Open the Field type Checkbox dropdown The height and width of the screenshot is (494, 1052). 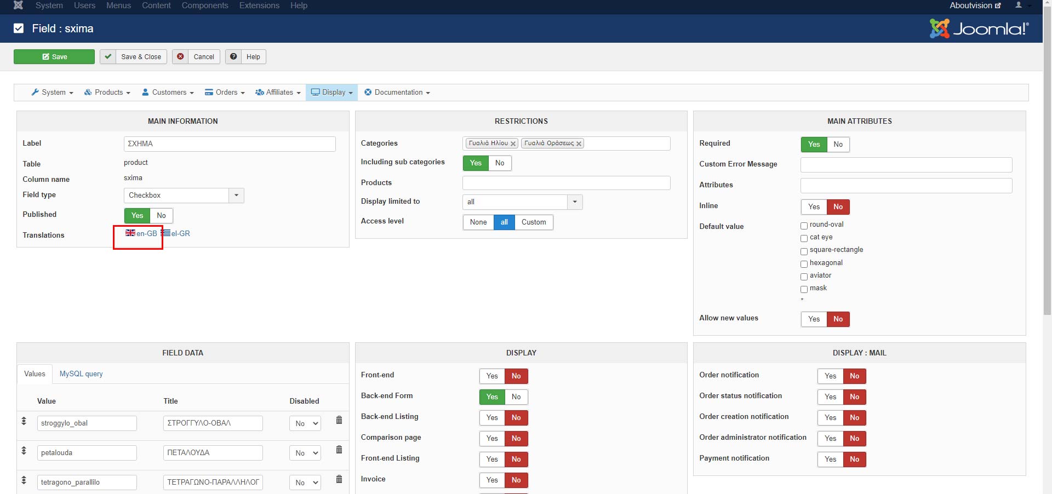(x=184, y=196)
